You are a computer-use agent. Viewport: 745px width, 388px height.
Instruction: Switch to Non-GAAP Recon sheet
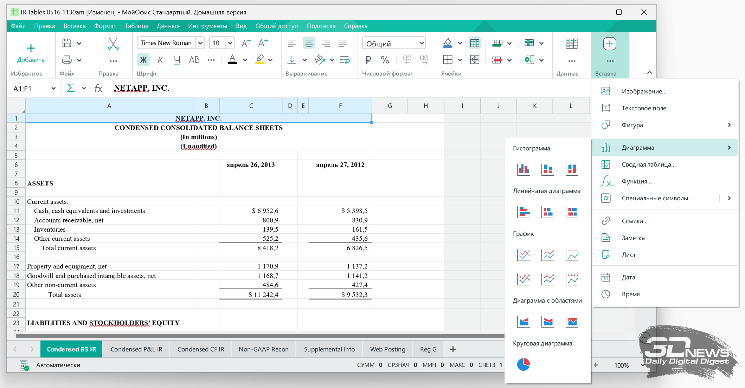pyautogui.click(x=264, y=349)
